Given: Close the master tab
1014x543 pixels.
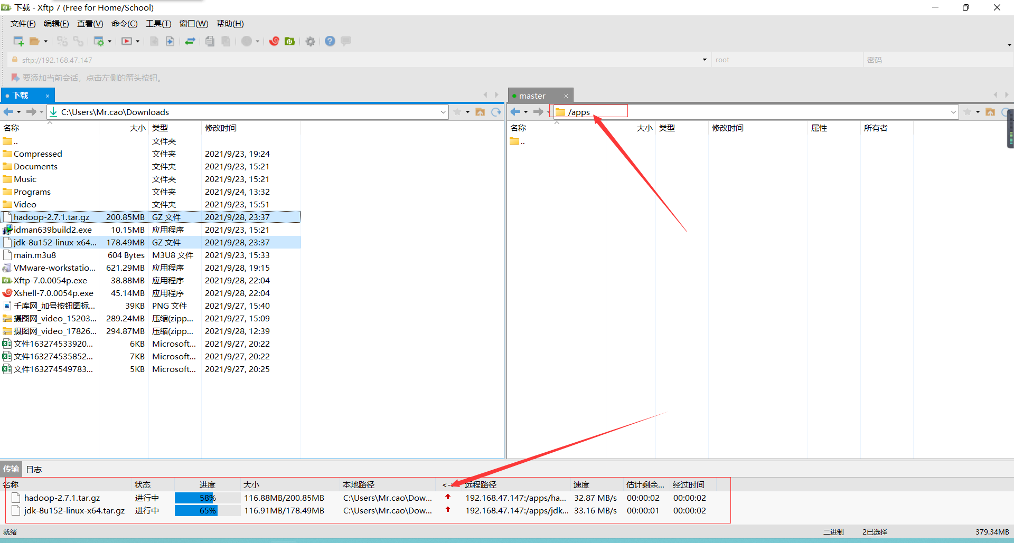Looking at the screenshot, I should 566,96.
